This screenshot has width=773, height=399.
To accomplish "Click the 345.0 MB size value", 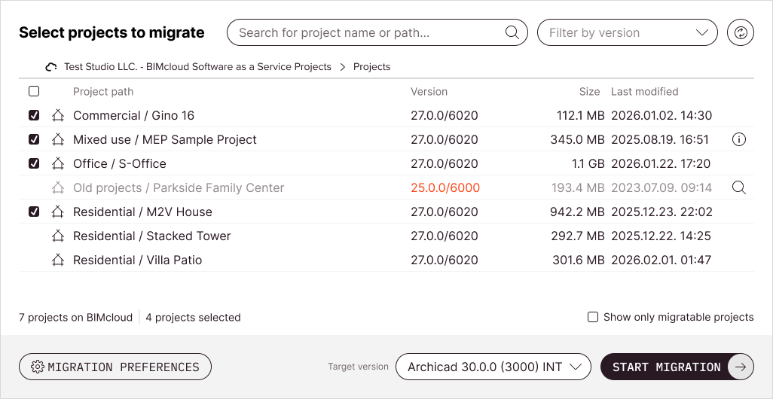I will coord(577,139).
